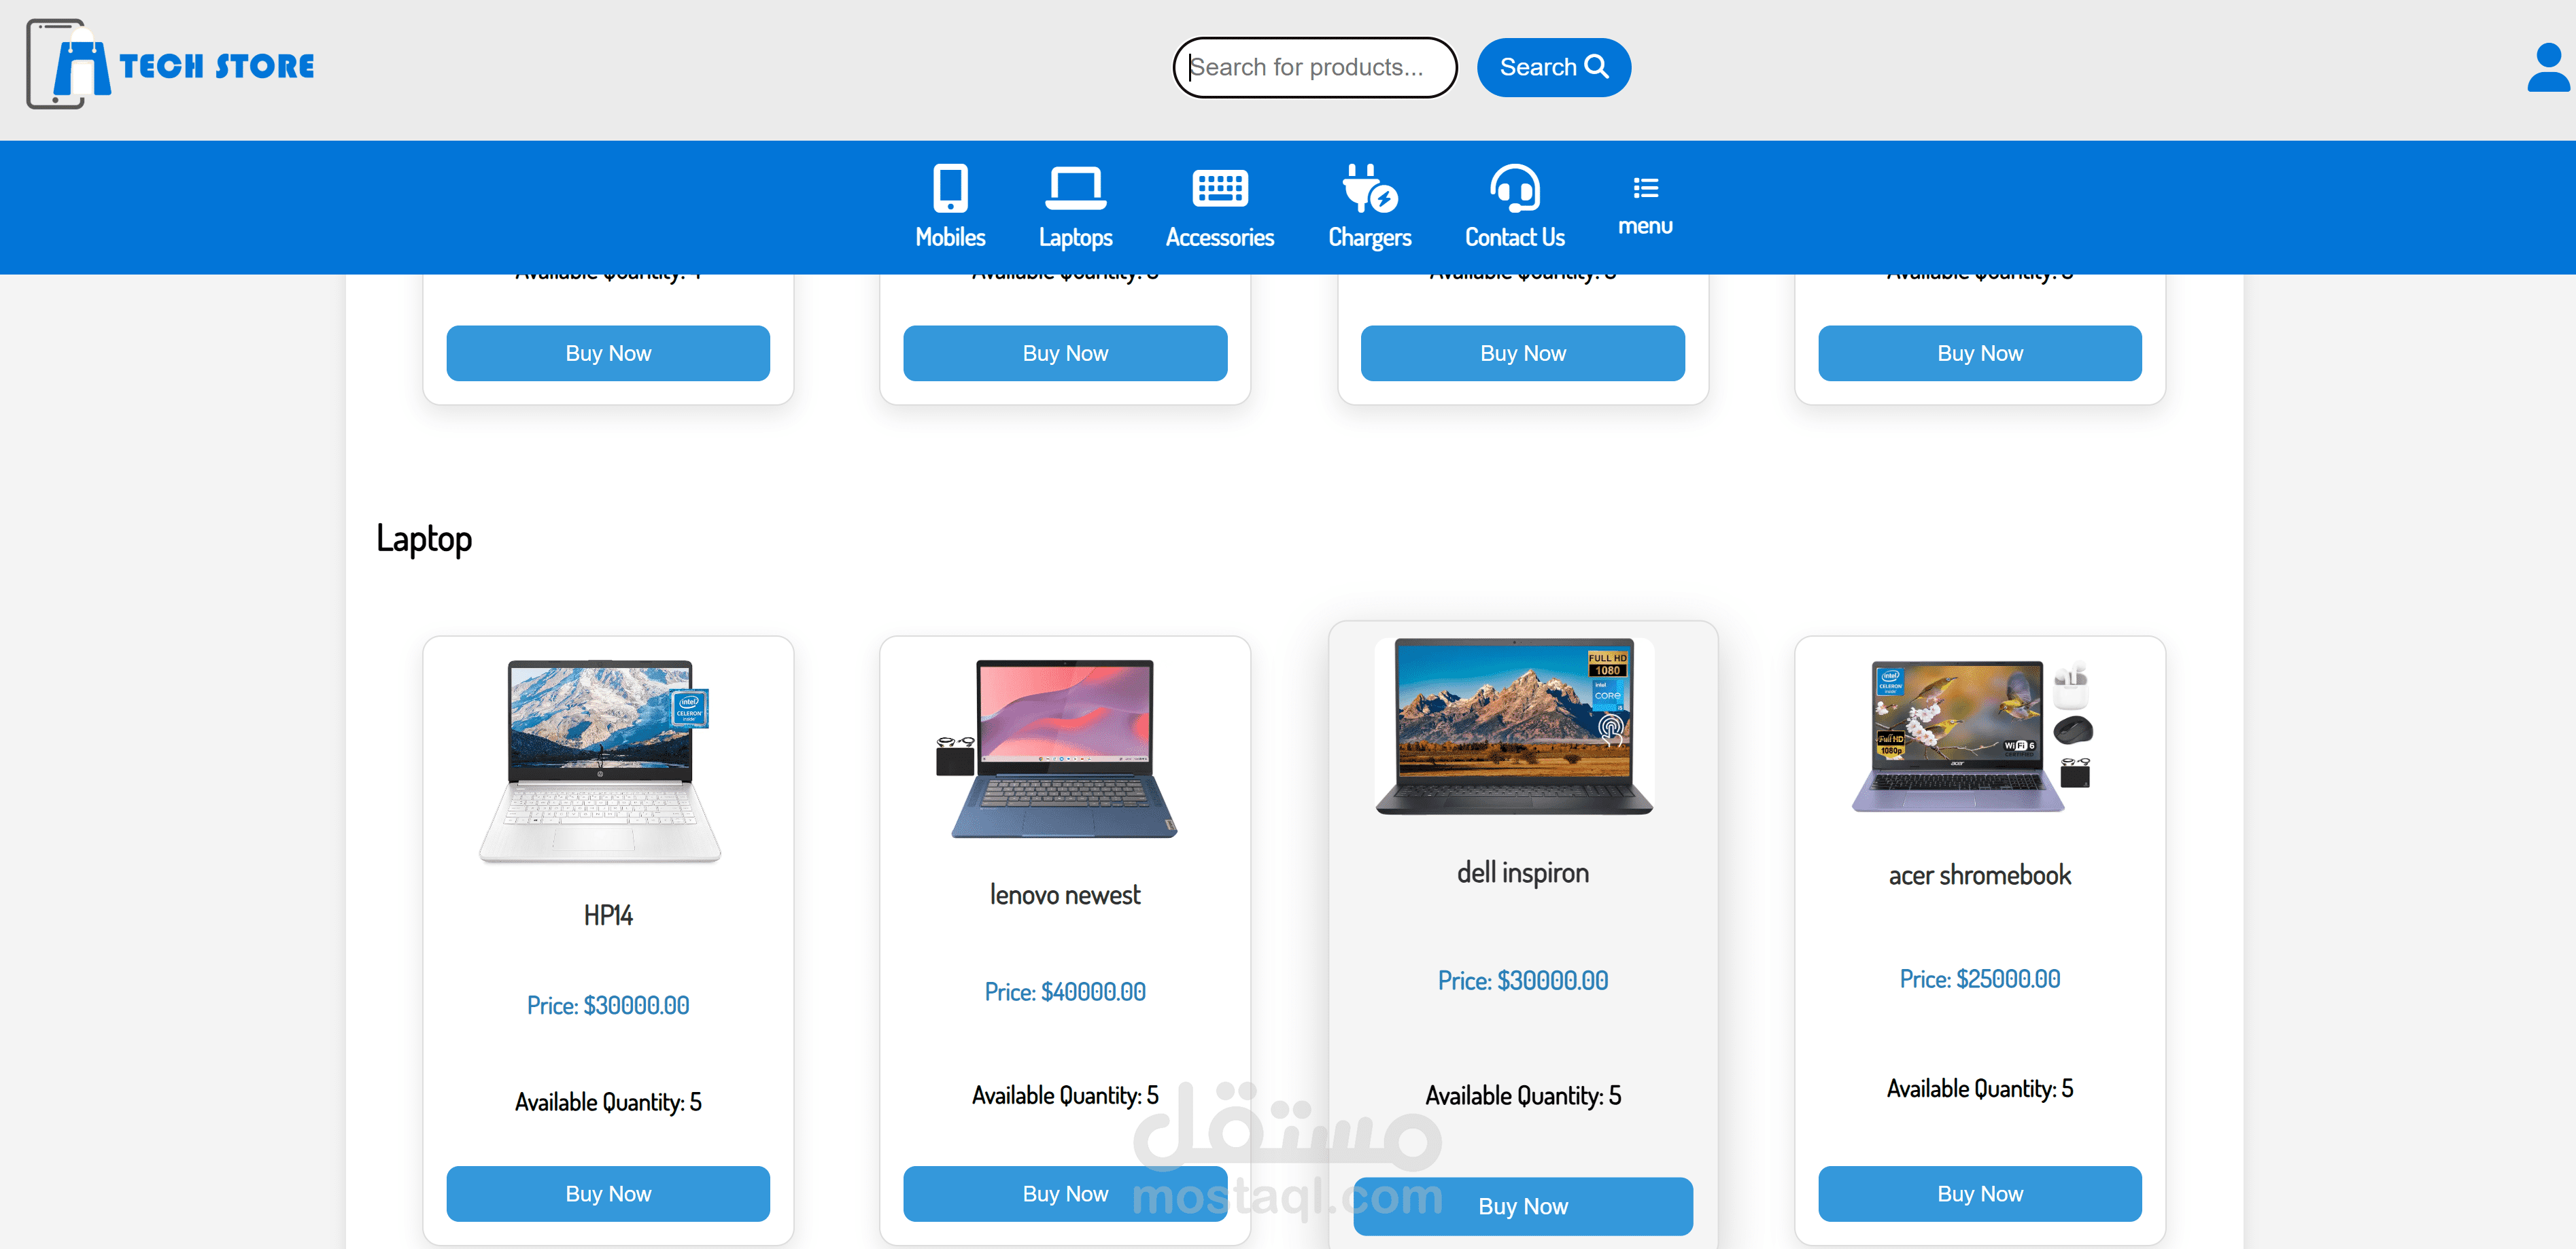Screen dimensions: 2576x1249
Task: Buy the HP14 laptop now
Action: click(608, 1193)
